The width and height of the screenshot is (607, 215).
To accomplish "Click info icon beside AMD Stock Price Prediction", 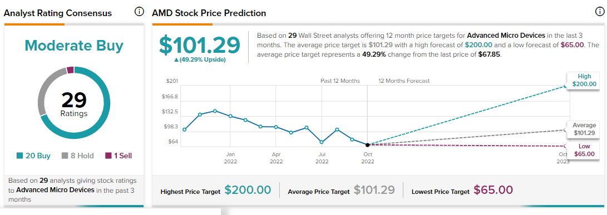I will (x=599, y=12).
